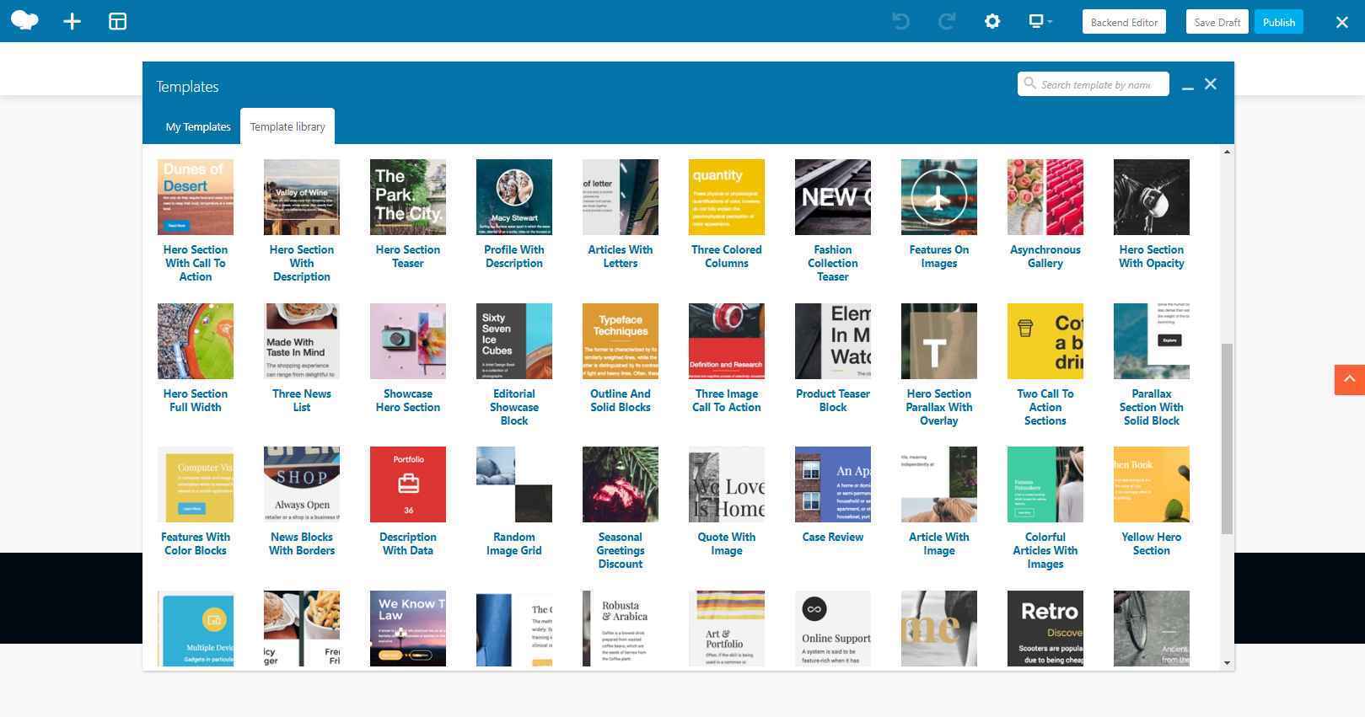Pick the Hero Section Teaser template
The height and width of the screenshot is (717, 1365).
(408, 197)
